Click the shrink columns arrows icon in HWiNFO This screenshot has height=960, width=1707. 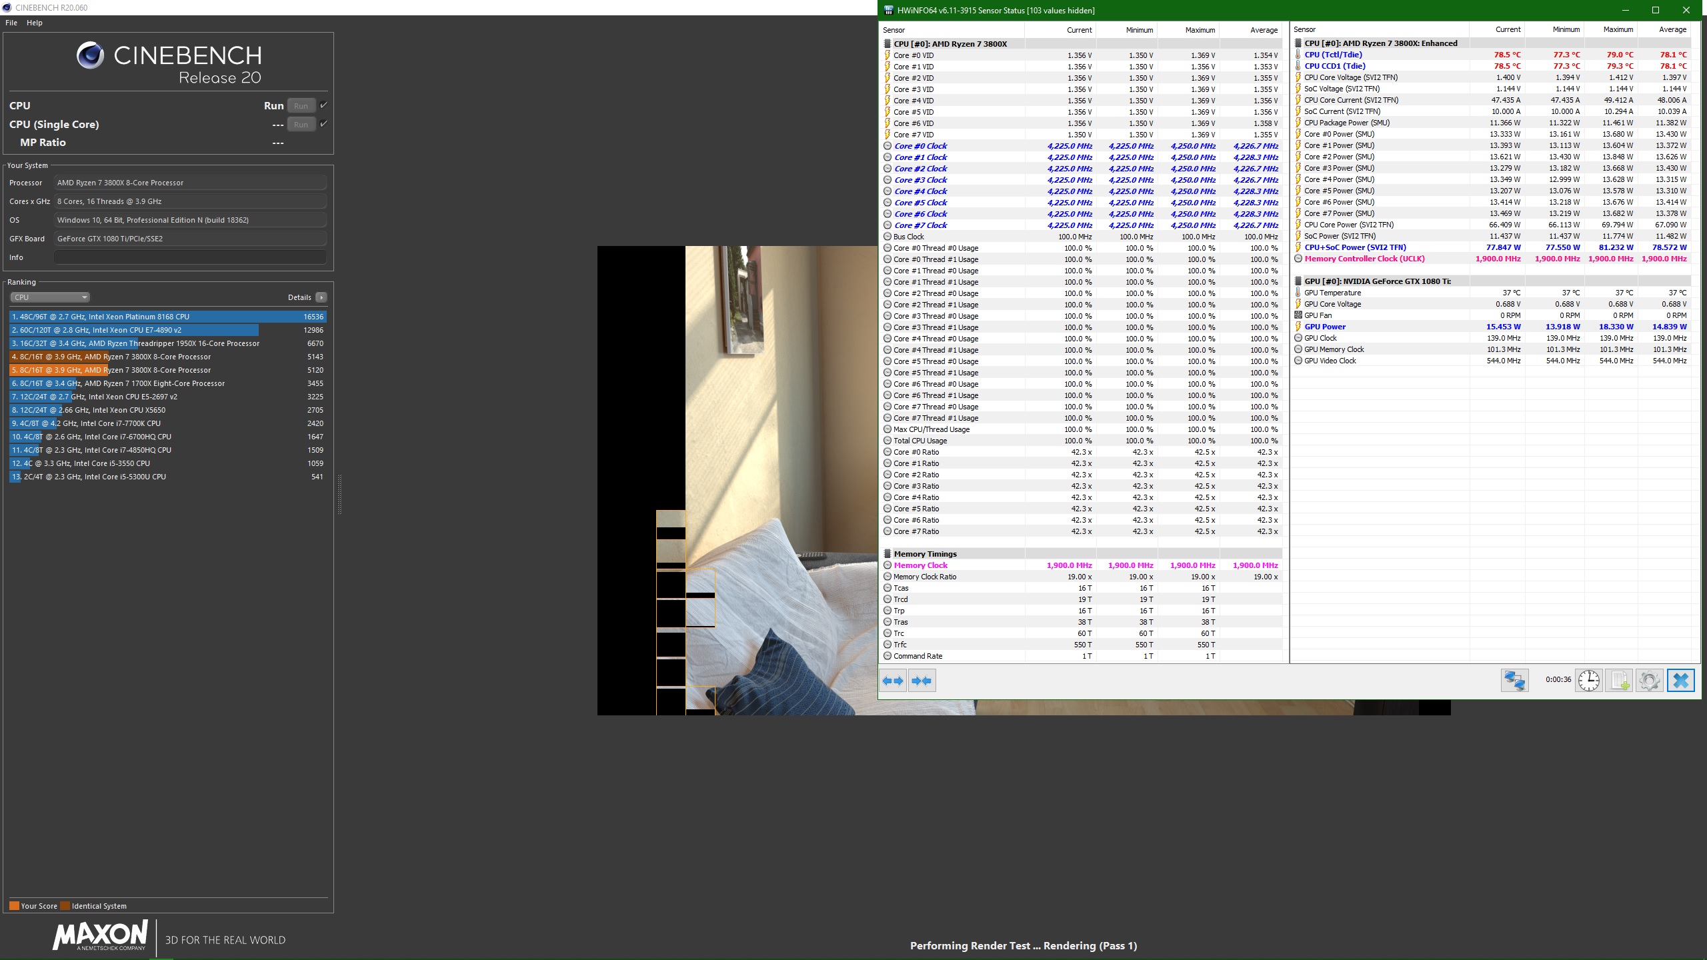pos(922,681)
